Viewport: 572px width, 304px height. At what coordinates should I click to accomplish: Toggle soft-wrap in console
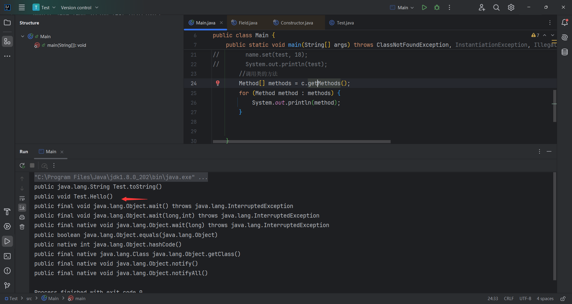pos(22,198)
